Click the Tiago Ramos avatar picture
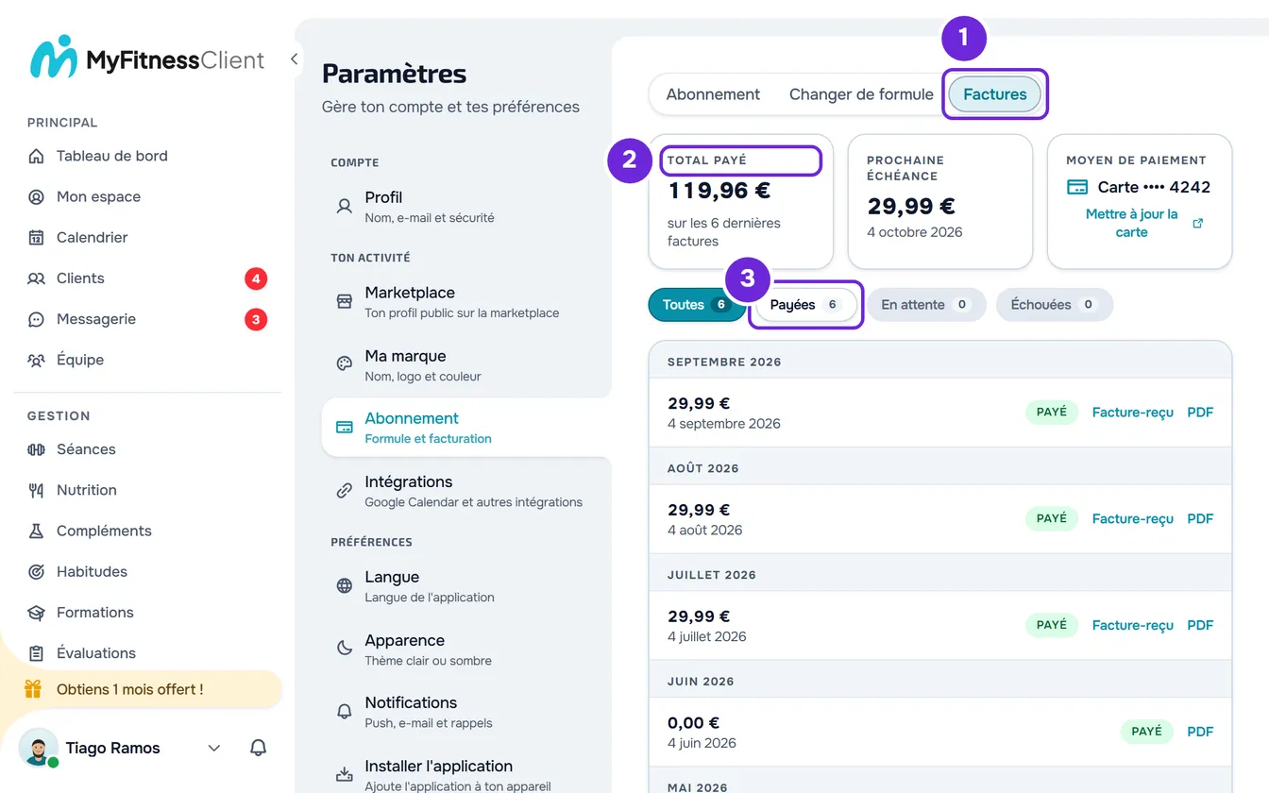This screenshot has width=1269, height=793. pos(38,748)
